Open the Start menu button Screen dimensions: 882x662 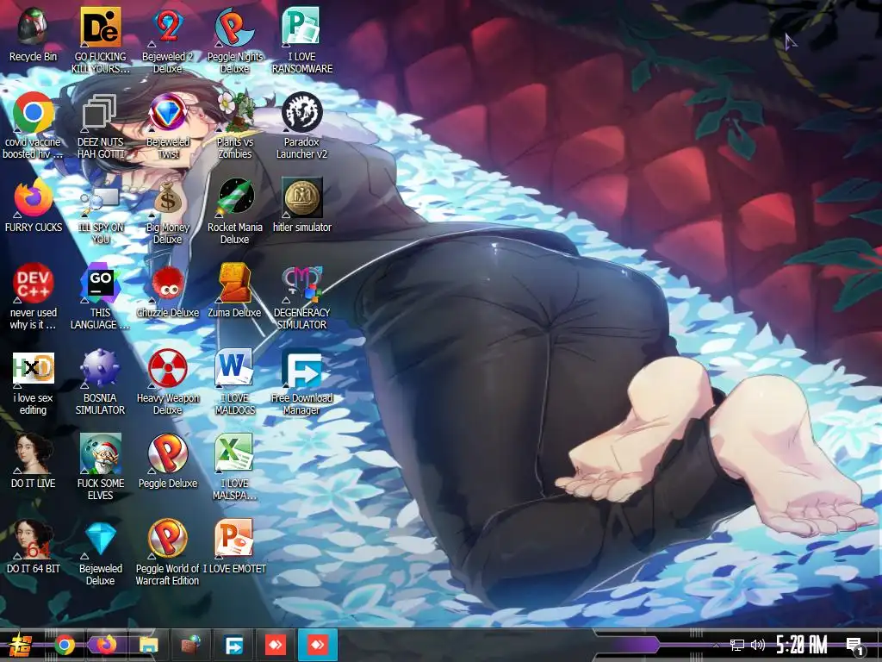(x=21, y=645)
